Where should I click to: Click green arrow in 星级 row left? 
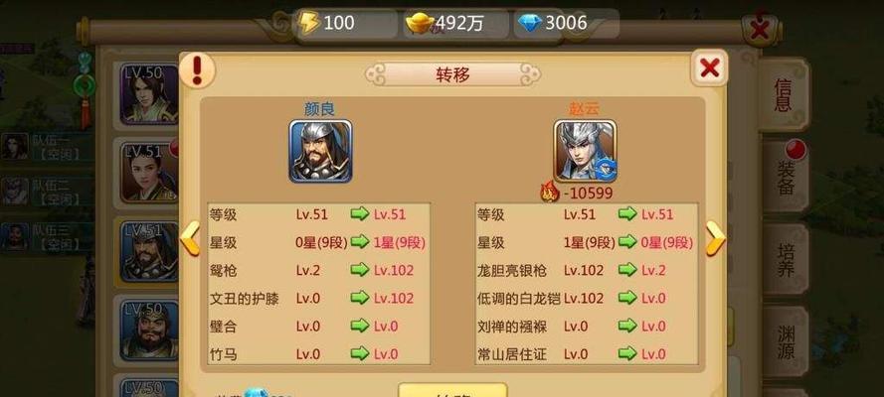coord(360,242)
